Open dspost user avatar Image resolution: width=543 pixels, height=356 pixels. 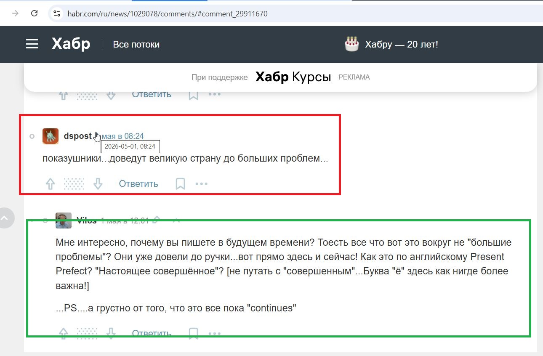point(51,136)
